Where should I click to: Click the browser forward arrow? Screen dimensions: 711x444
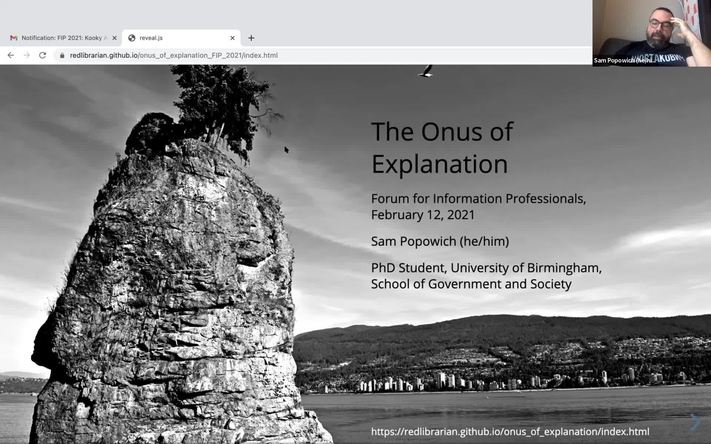pyautogui.click(x=27, y=55)
